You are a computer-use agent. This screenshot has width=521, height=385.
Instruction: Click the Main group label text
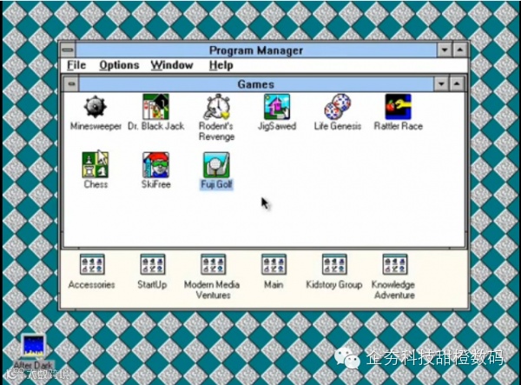pos(274,285)
